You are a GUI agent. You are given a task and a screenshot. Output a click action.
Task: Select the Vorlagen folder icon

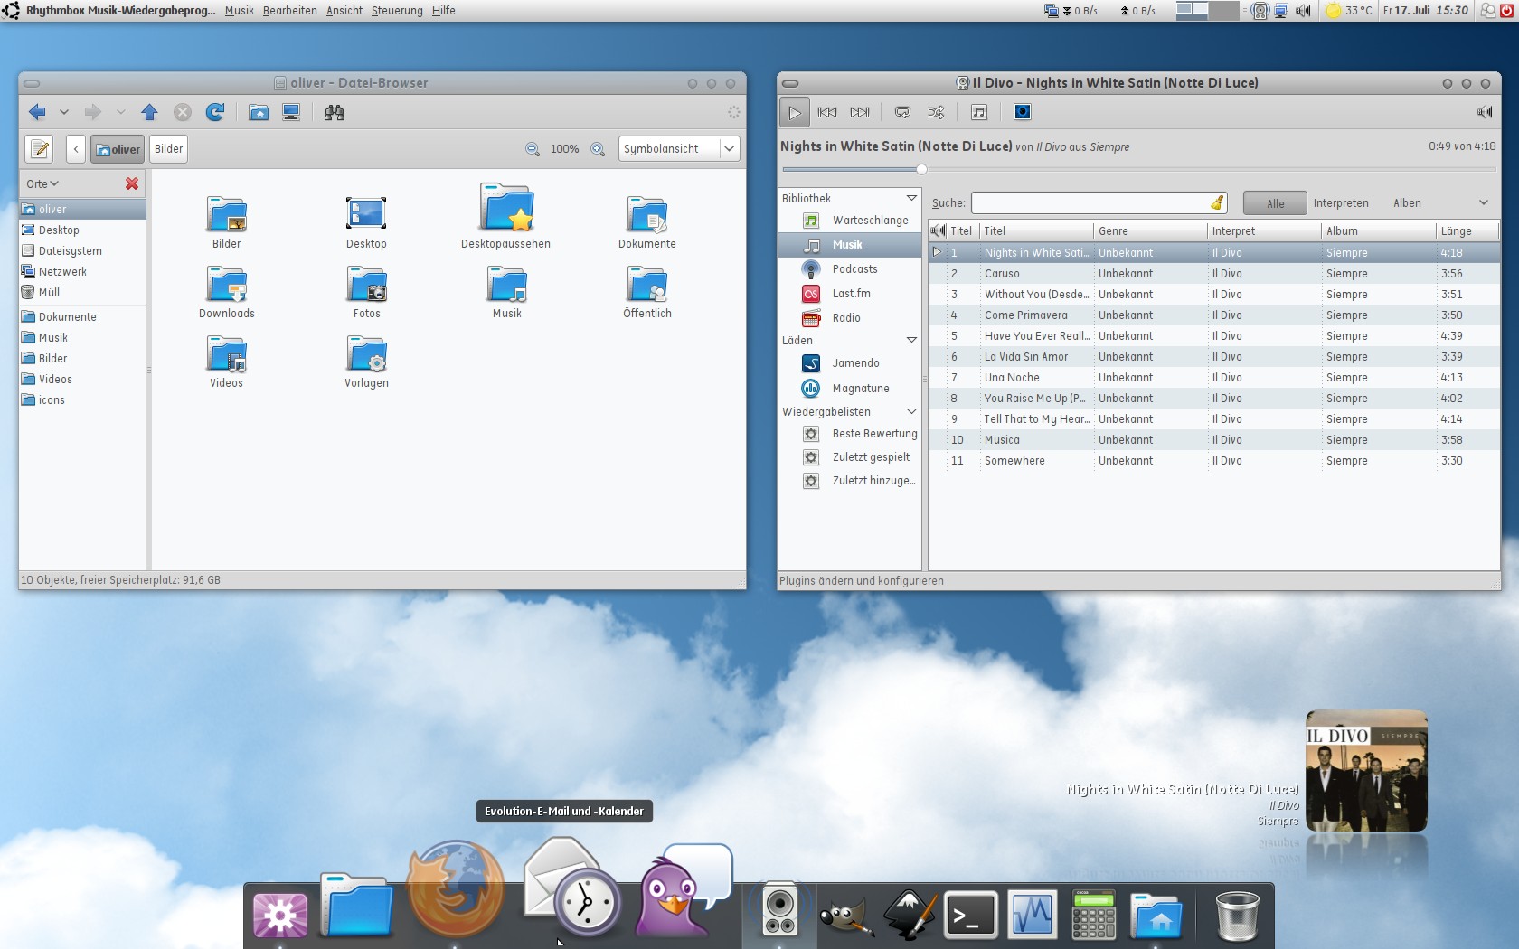coord(366,362)
